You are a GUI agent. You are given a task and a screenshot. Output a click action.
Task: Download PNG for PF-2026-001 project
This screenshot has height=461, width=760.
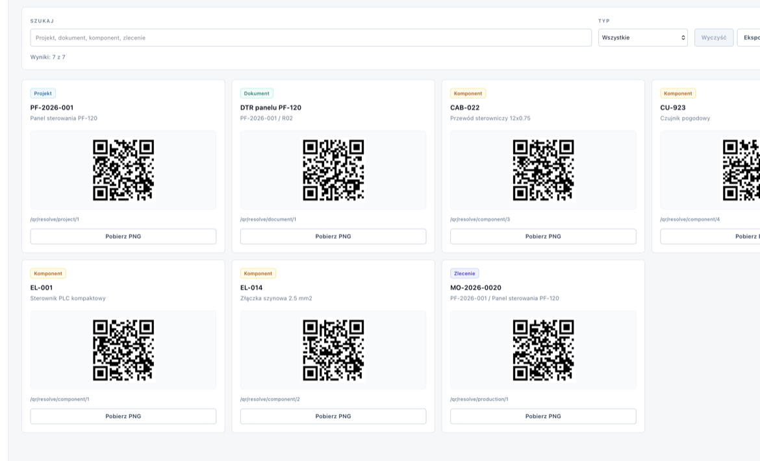123,236
